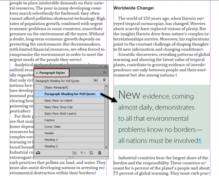This screenshot has width=219, height=176.
Task: Select the Paragraph Styles tab
Action: (52, 73)
